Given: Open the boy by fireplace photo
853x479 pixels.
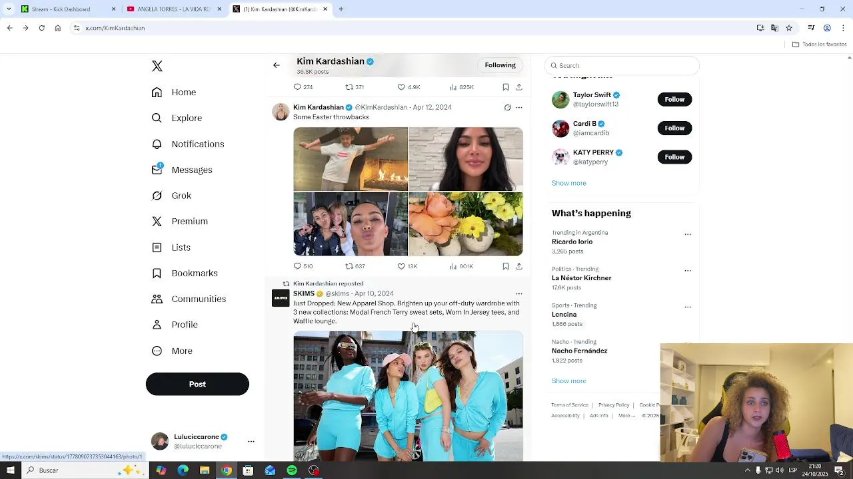Looking at the screenshot, I should [351, 159].
